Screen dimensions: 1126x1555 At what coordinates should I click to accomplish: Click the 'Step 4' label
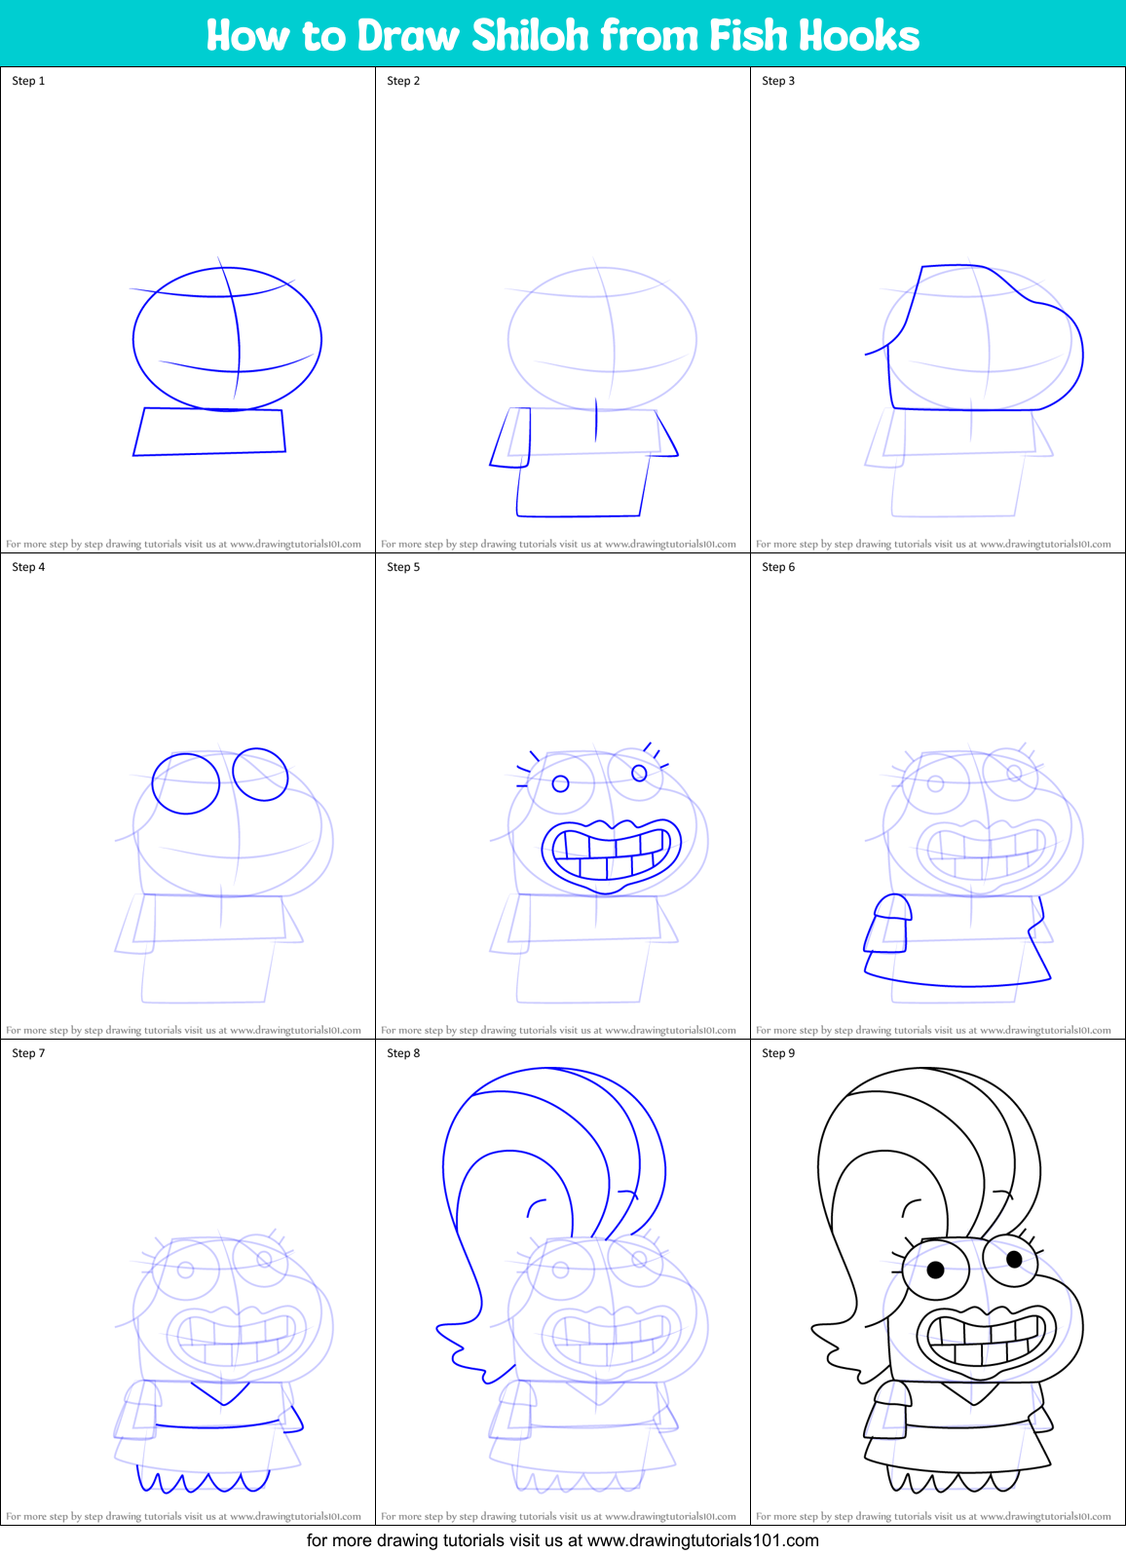[x=28, y=567]
